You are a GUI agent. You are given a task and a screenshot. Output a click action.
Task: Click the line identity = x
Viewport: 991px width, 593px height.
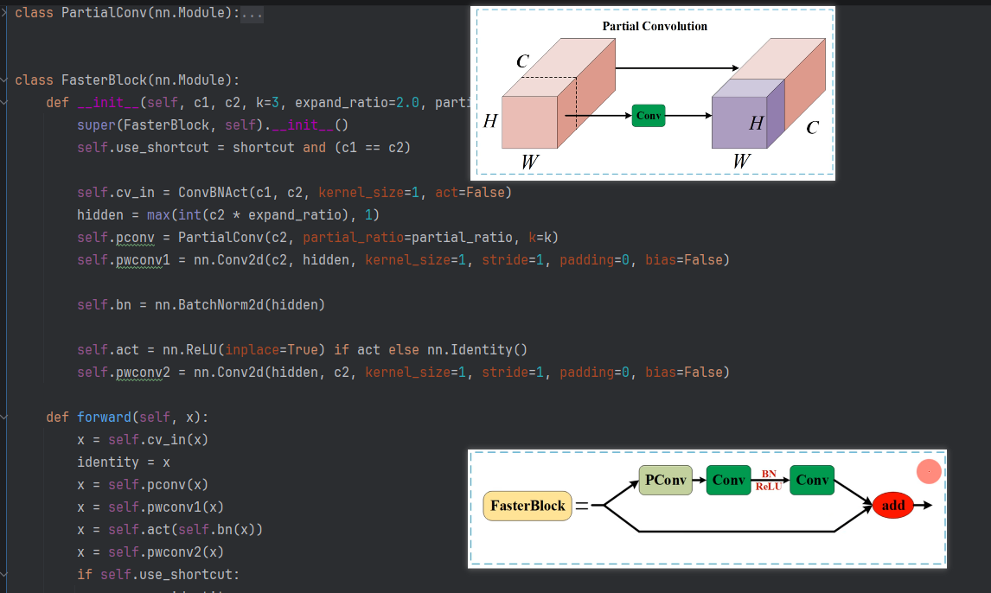pyautogui.click(x=124, y=462)
